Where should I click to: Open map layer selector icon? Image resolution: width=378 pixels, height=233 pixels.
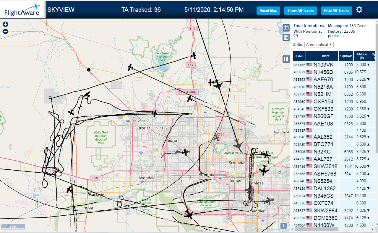coord(286,28)
